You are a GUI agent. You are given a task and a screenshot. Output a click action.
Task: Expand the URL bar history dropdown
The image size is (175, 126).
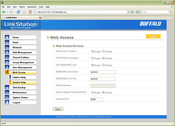click(x=129, y=12)
